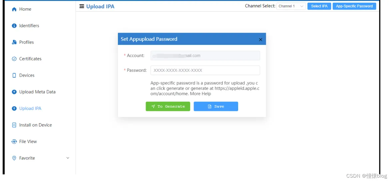Screen dimensions: 392x182
Task: Open the Favorite sidebar menu item
Action: tap(27, 158)
